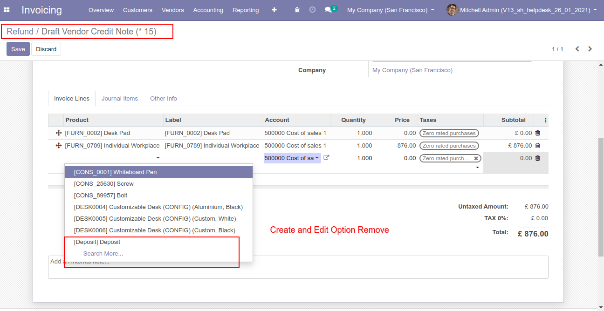Image resolution: width=604 pixels, height=311 pixels.
Task: Delete the new empty invoice line
Action: tap(537, 158)
